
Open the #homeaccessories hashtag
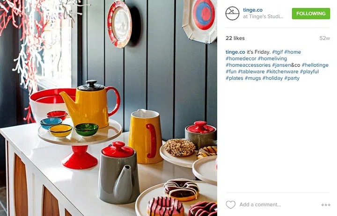click(x=248, y=65)
